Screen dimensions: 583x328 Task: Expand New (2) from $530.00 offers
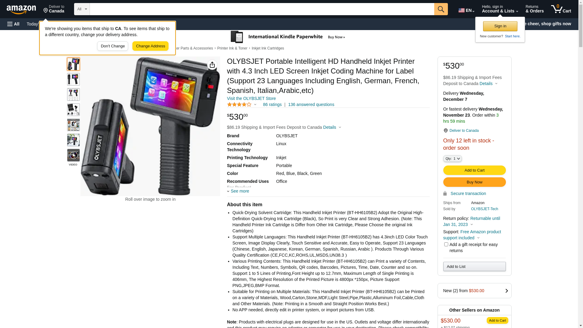tap(474, 291)
